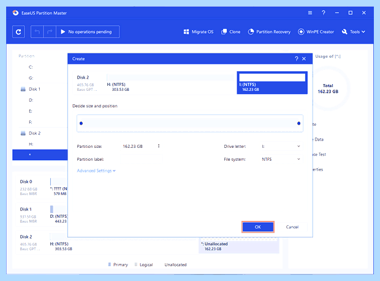Select the highlighted * unallocated row
This screenshot has height=281, width=380.
click(x=40, y=155)
